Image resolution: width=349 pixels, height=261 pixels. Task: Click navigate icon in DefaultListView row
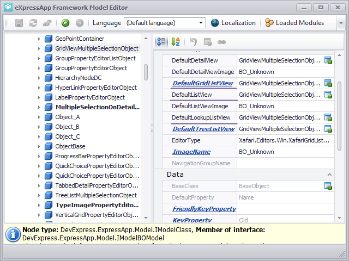(328, 95)
